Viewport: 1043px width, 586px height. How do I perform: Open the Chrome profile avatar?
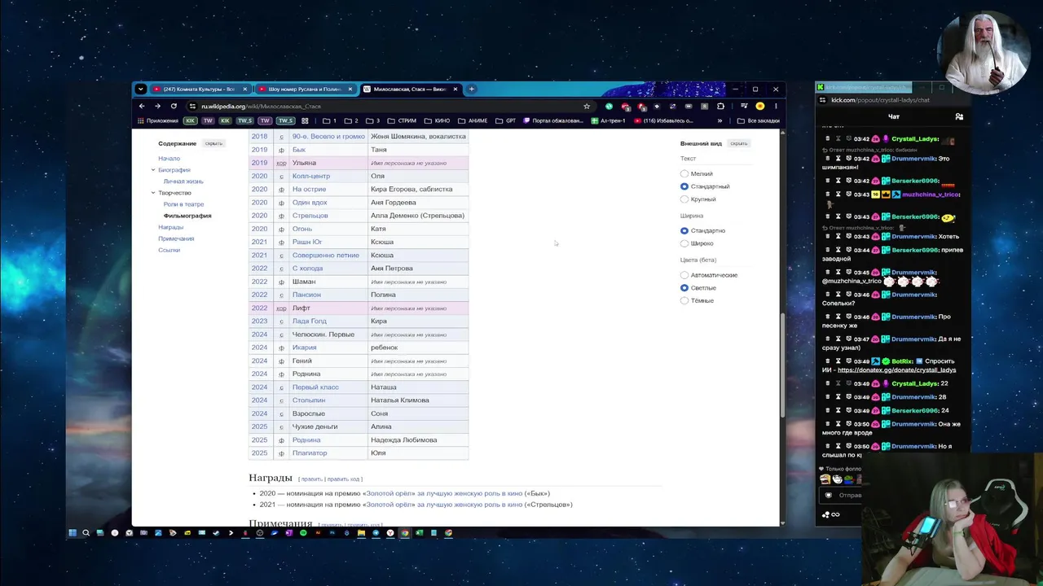760,106
